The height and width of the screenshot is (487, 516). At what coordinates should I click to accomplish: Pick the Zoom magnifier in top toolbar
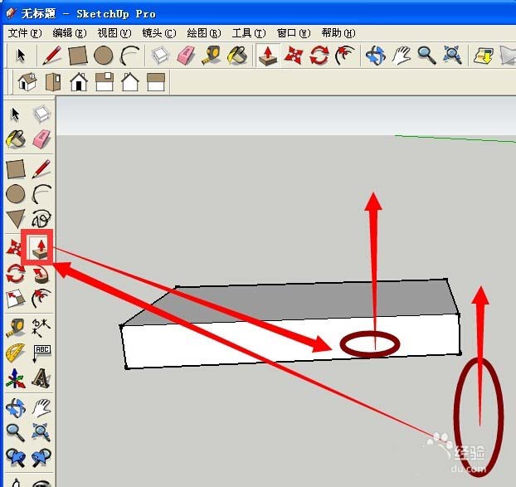point(426,56)
